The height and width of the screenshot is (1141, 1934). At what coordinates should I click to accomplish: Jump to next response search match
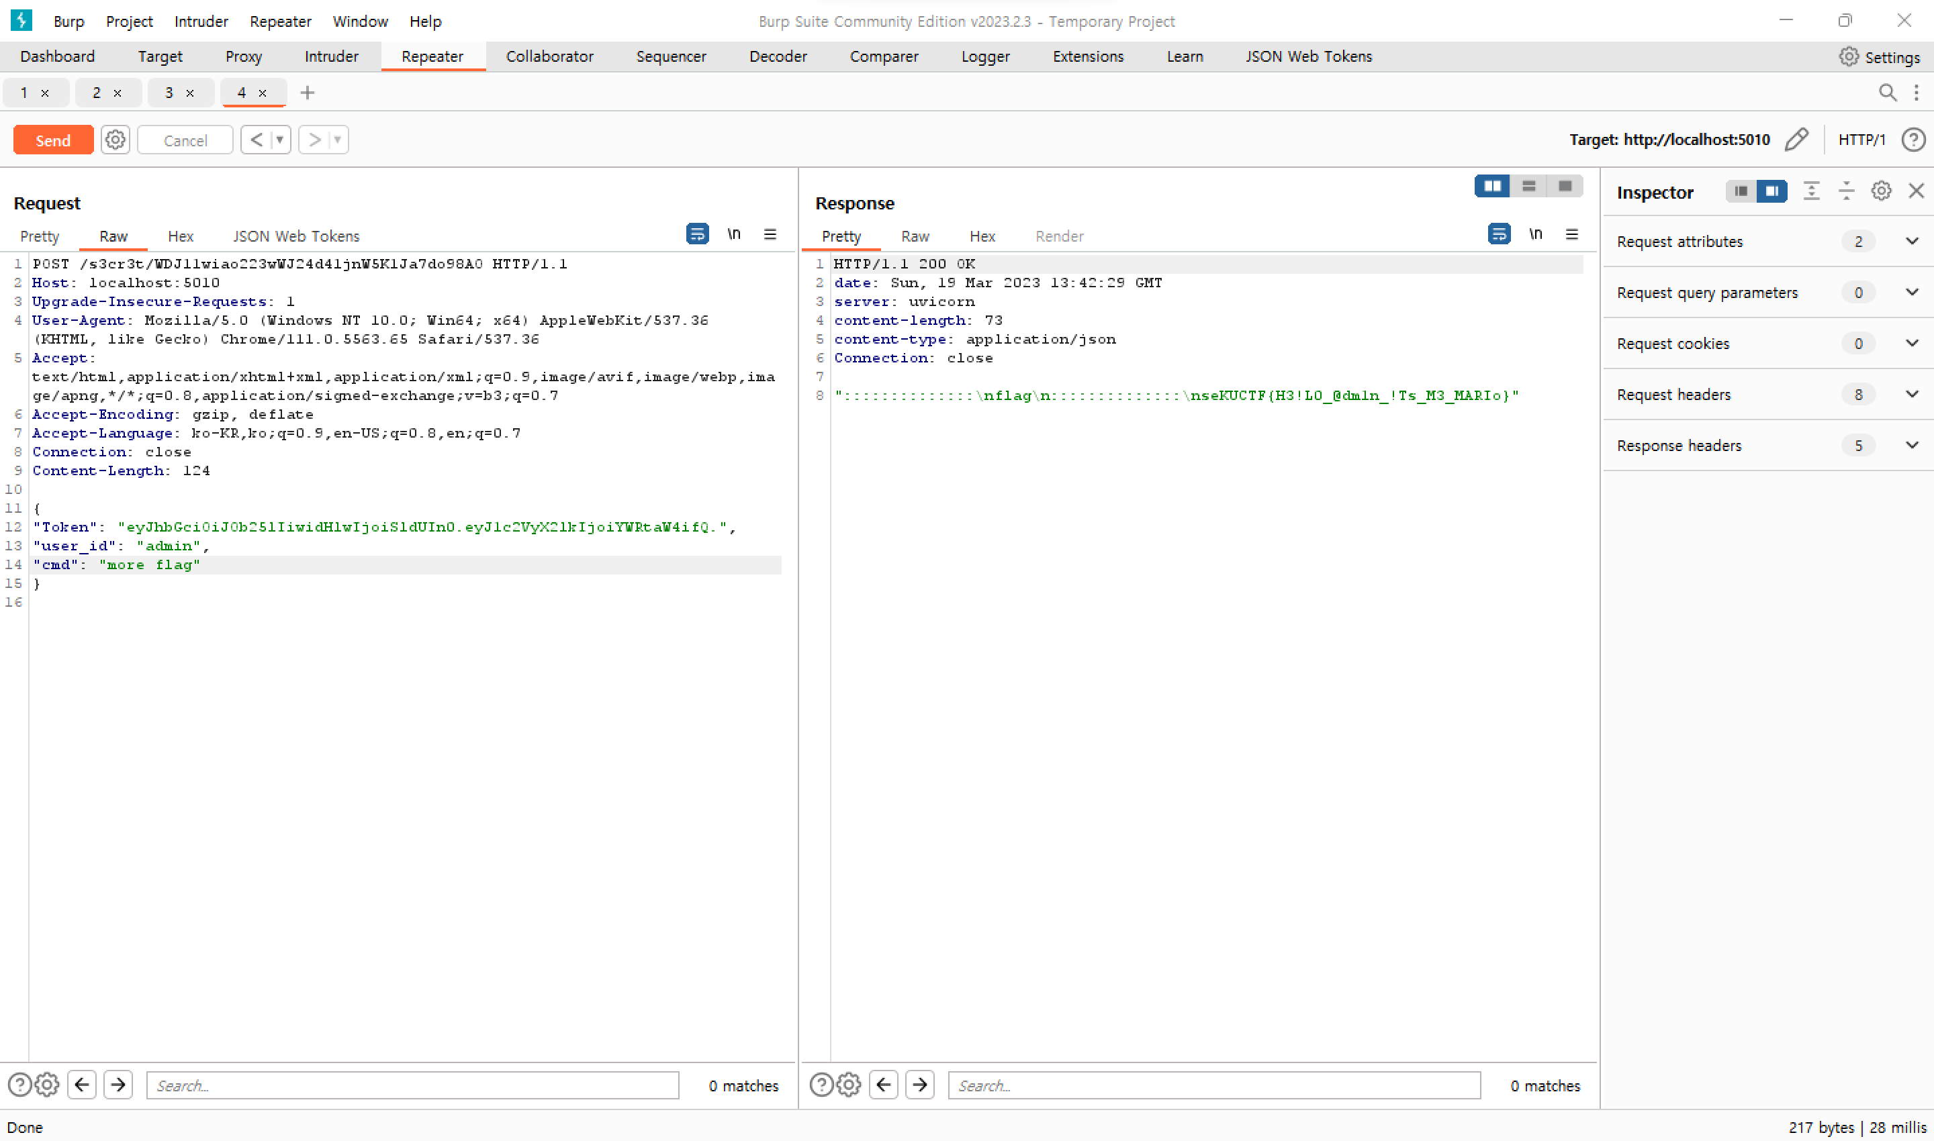(919, 1085)
